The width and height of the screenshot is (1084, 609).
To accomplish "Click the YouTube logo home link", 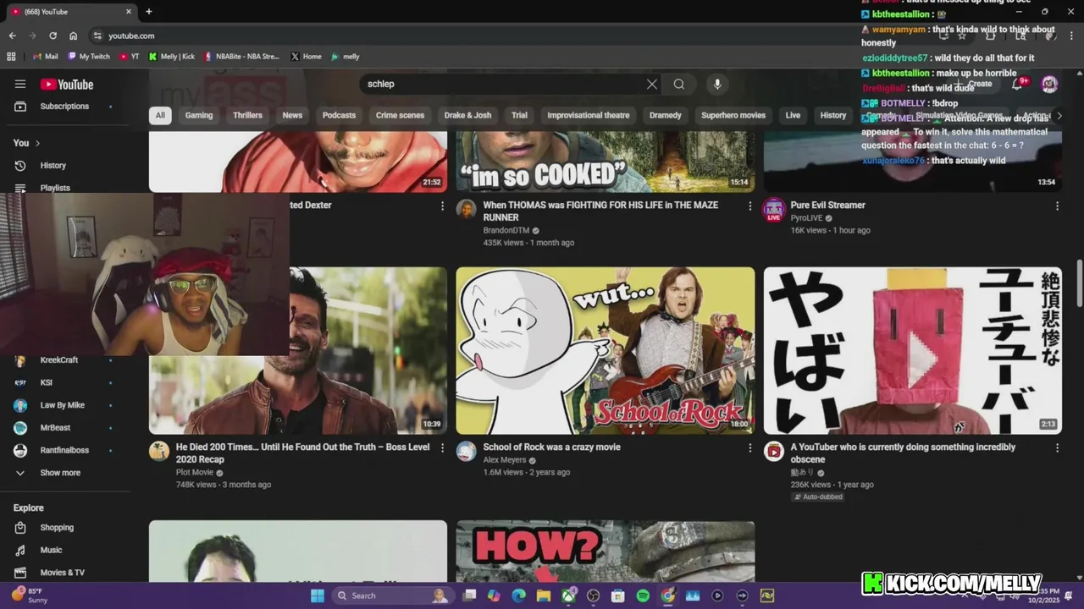I will (x=66, y=84).
